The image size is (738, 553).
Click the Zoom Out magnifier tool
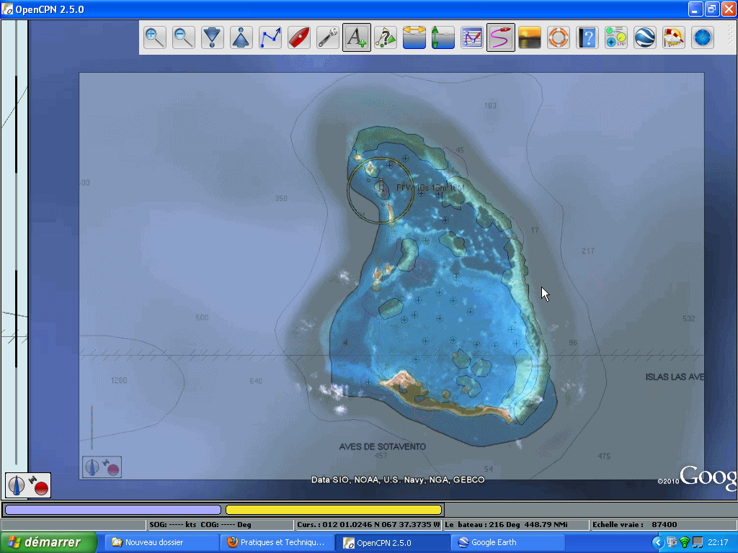coord(184,37)
